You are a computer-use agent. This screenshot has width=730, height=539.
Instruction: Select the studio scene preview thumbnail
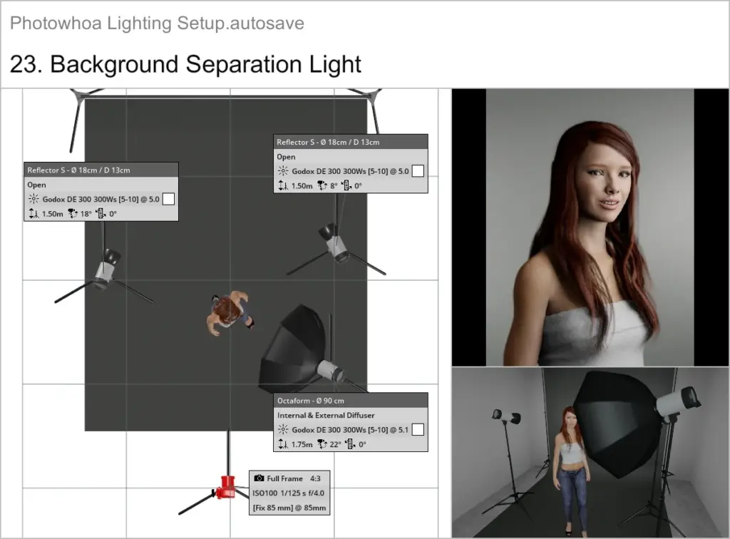[x=590, y=452]
